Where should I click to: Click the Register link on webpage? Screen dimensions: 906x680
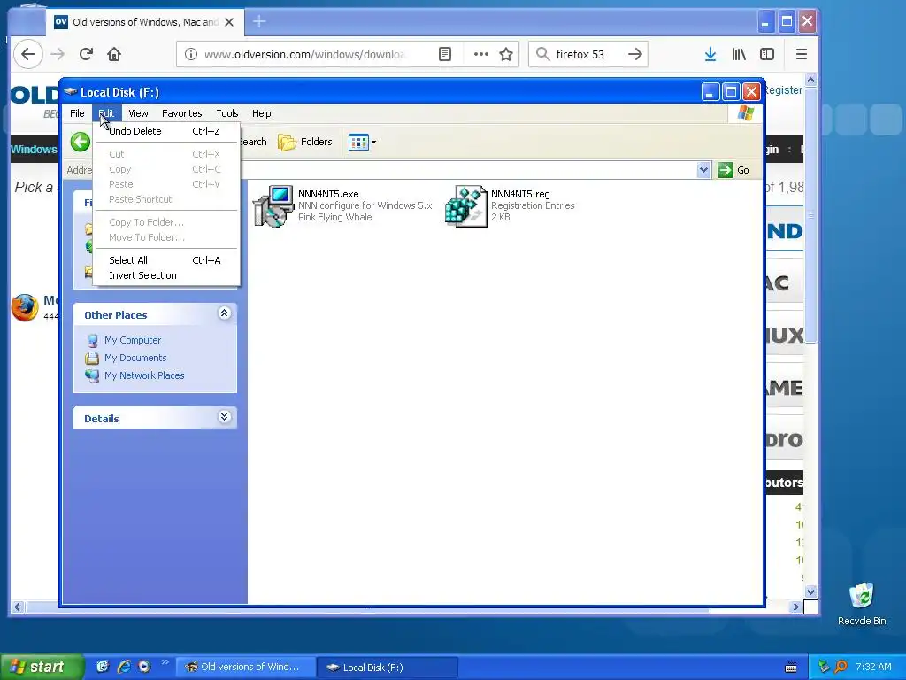(784, 90)
